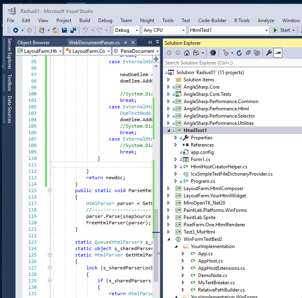The height and width of the screenshot is (298, 302).
Task: Save the current file with Save icon
Action: pos(64,30)
